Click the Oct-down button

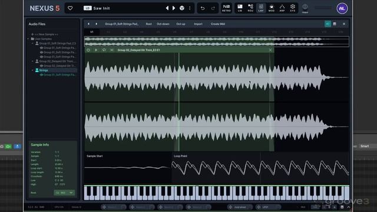(x=163, y=24)
